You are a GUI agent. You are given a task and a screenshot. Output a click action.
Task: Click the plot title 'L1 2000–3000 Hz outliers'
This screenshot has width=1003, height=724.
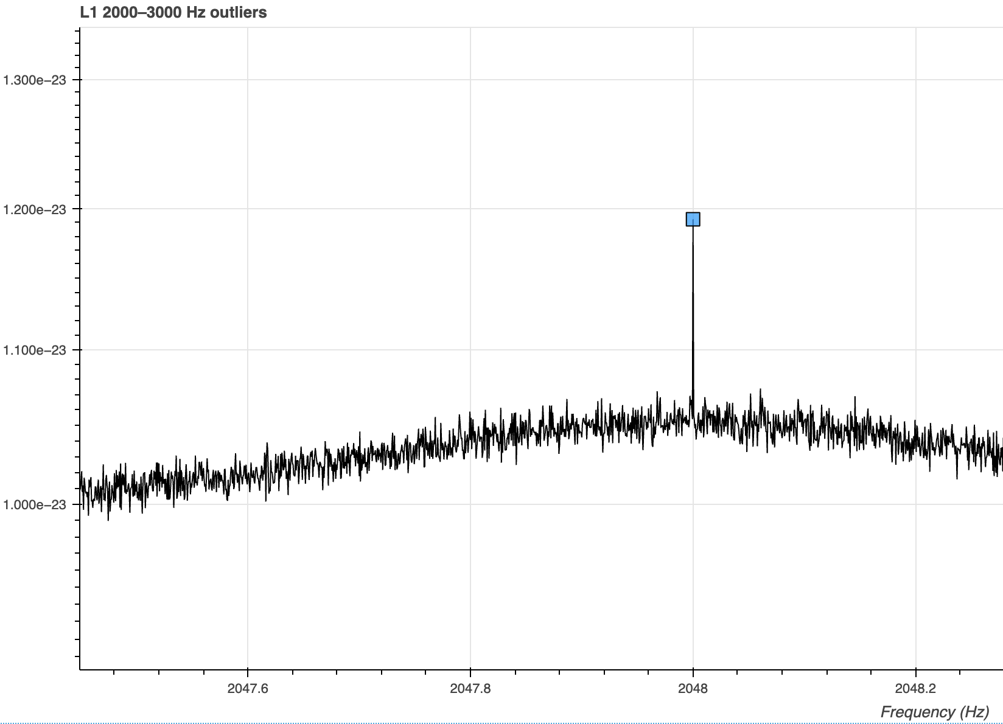tap(173, 12)
